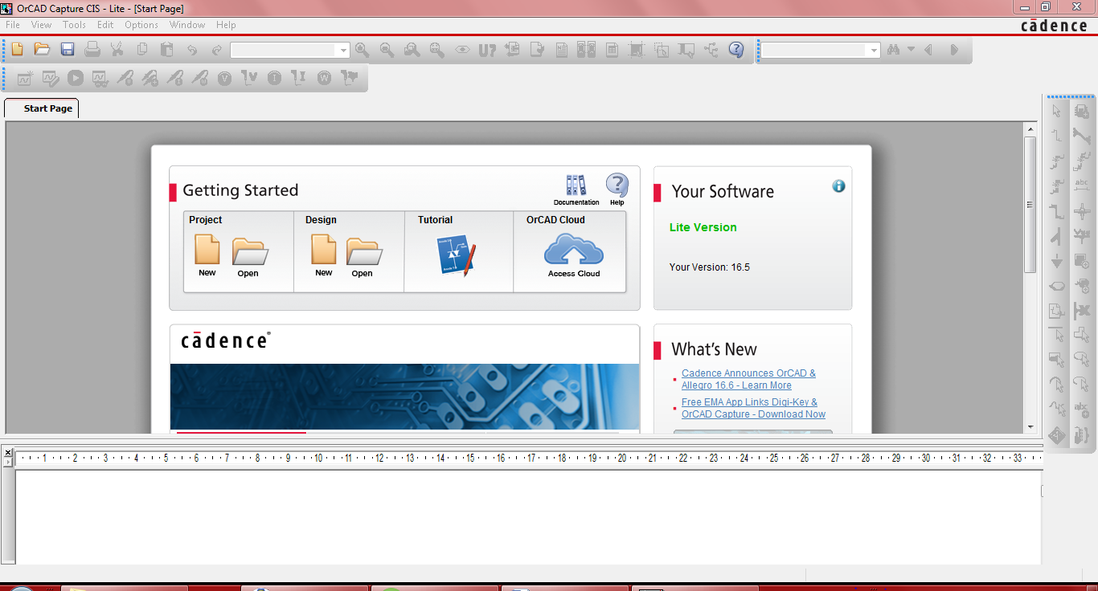The width and height of the screenshot is (1098, 591).
Task: Click the Run PSpice play button
Action: pos(75,79)
